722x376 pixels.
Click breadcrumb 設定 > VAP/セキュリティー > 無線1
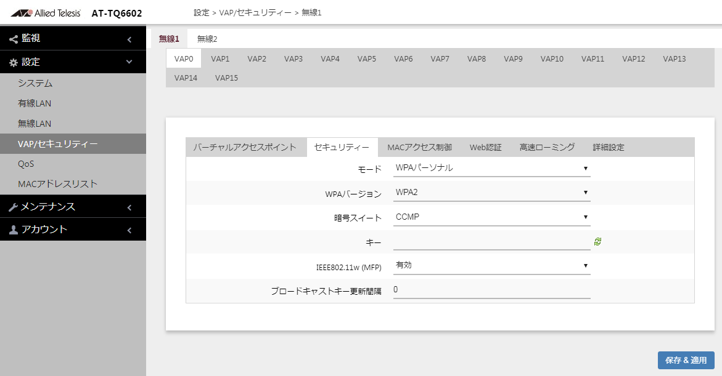[257, 13]
